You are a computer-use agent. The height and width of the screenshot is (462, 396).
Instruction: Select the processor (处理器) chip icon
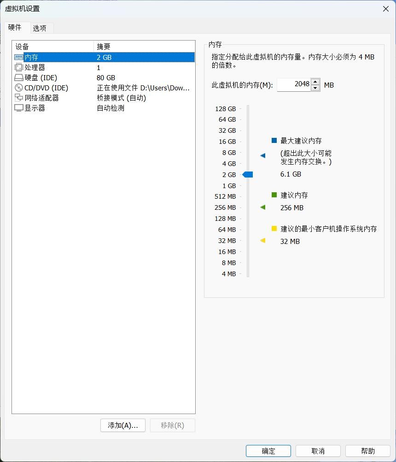(18, 67)
